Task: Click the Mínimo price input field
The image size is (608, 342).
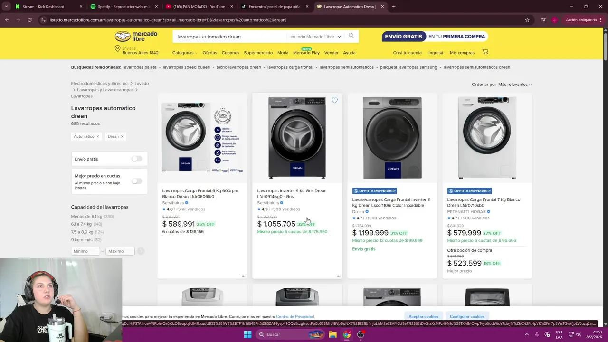Action: coord(85,251)
